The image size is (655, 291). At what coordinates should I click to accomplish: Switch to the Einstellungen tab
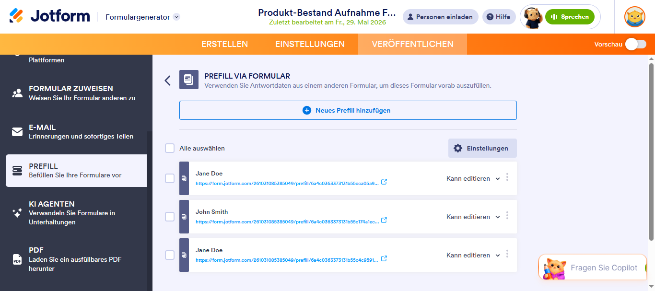tap(310, 44)
